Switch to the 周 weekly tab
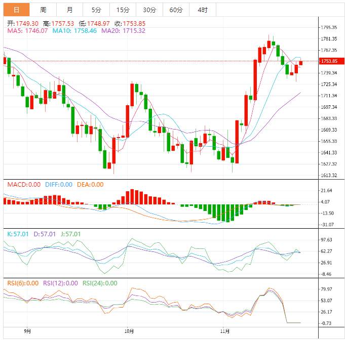The image size is (345, 340). pos(43,10)
